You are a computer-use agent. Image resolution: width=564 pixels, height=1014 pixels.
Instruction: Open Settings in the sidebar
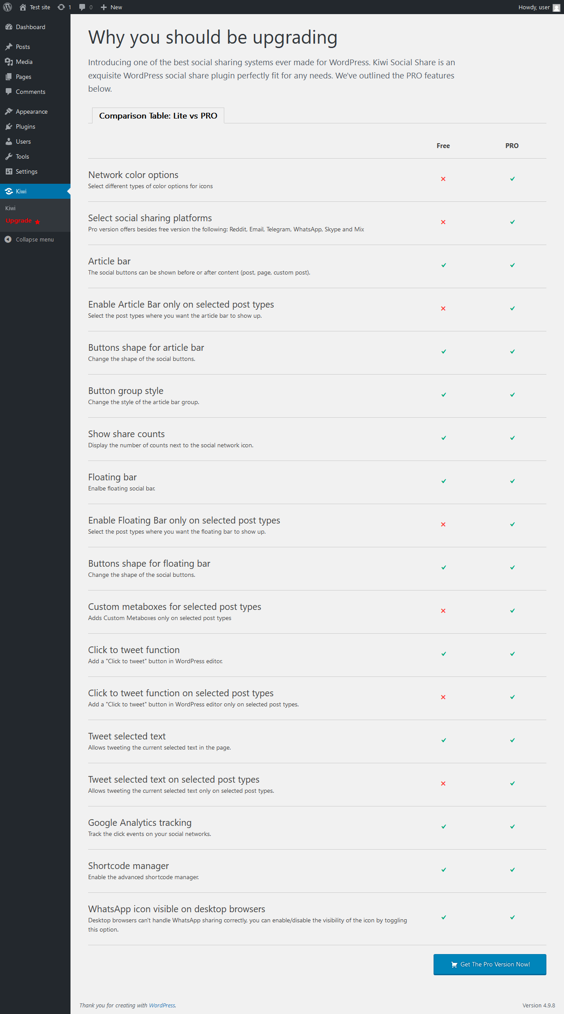(x=26, y=171)
